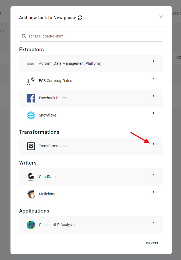The height and width of the screenshot is (260, 181).
Task: Click the Adform logo icon
Action: pyautogui.click(x=31, y=64)
